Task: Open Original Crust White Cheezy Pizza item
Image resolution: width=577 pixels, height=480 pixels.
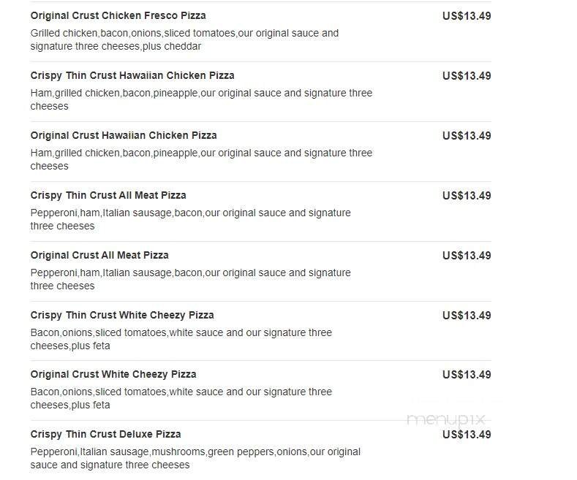Action: [x=113, y=374]
